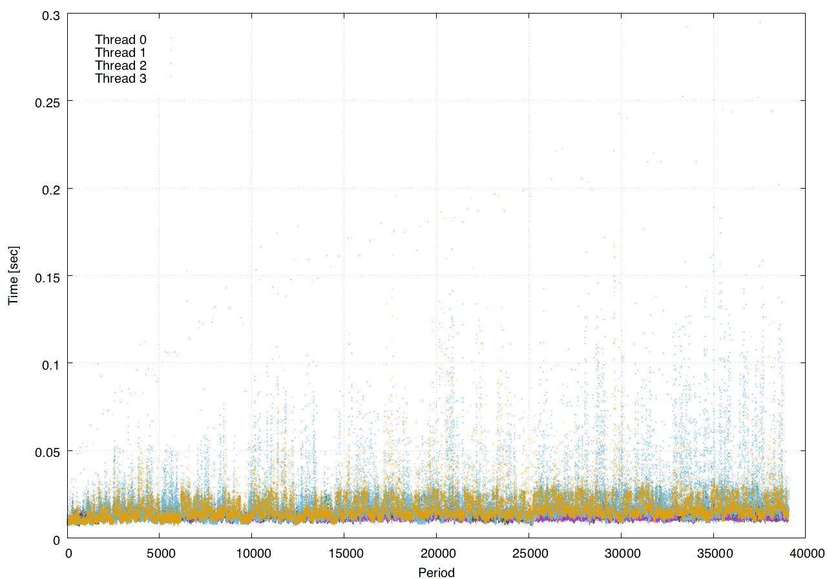Click the Thread 3 legend label
The image size is (827, 579).
coord(121,79)
